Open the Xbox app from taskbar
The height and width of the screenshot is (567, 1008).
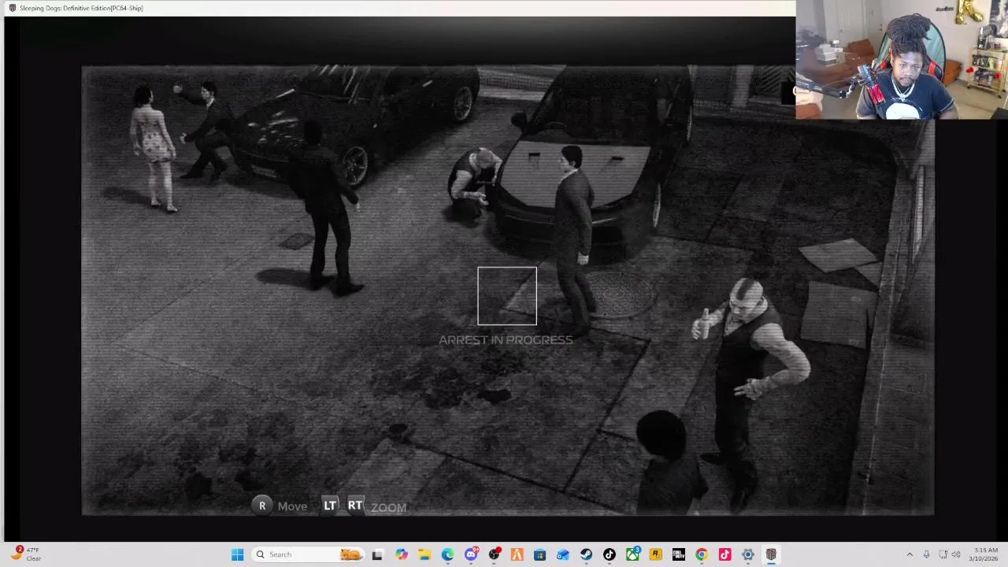(632, 554)
